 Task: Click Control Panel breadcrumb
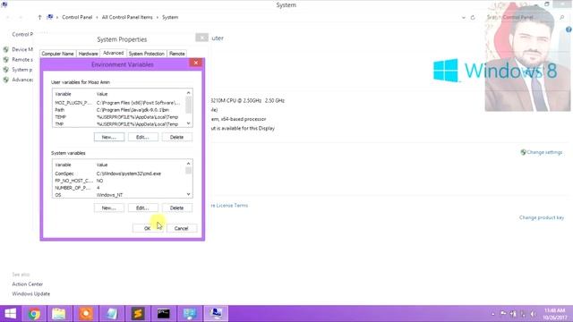pyautogui.click(x=77, y=17)
